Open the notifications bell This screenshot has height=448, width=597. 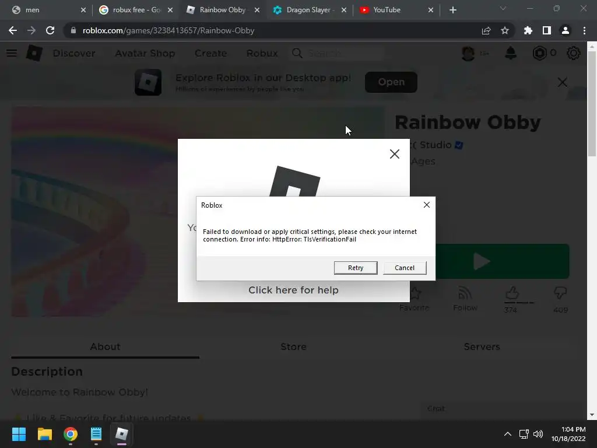pos(511,53)
